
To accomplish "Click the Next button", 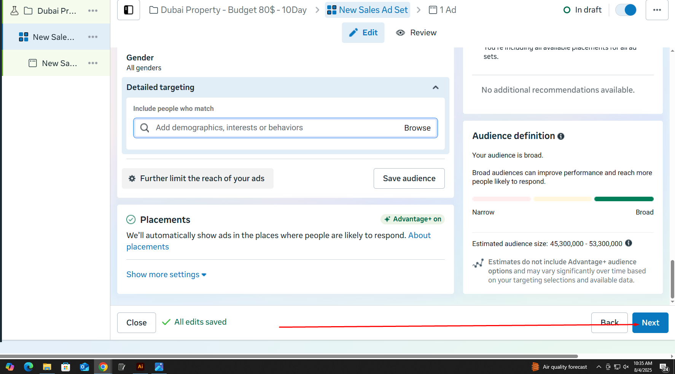I will coord(650,323).
